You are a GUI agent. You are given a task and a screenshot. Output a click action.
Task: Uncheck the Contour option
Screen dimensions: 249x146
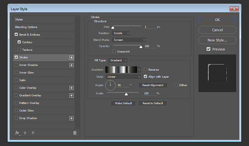19,42
